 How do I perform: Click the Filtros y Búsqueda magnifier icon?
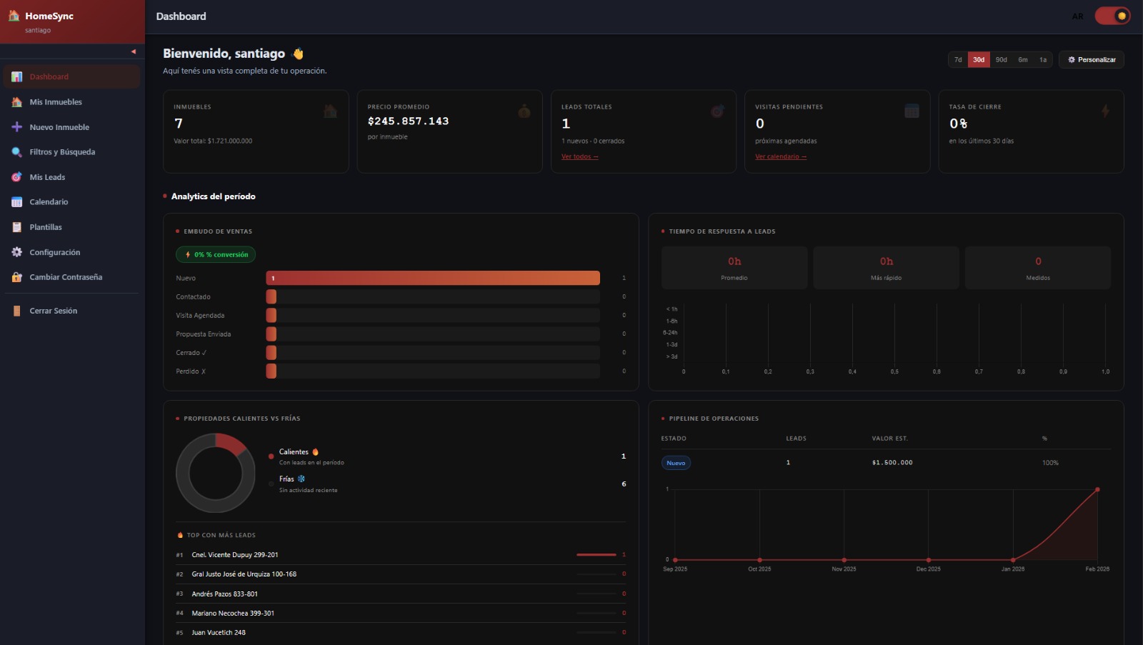click(16, 151)
